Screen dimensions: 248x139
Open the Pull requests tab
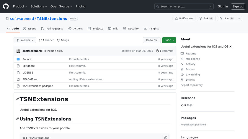point(52,29)
